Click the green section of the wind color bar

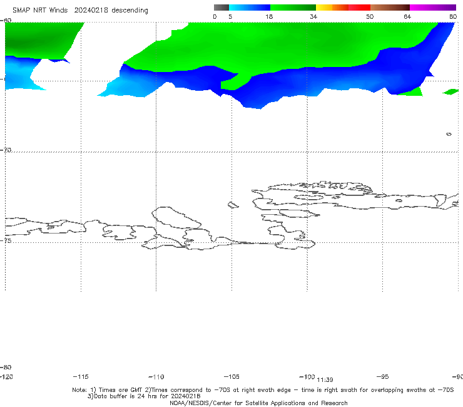point(293,8)
